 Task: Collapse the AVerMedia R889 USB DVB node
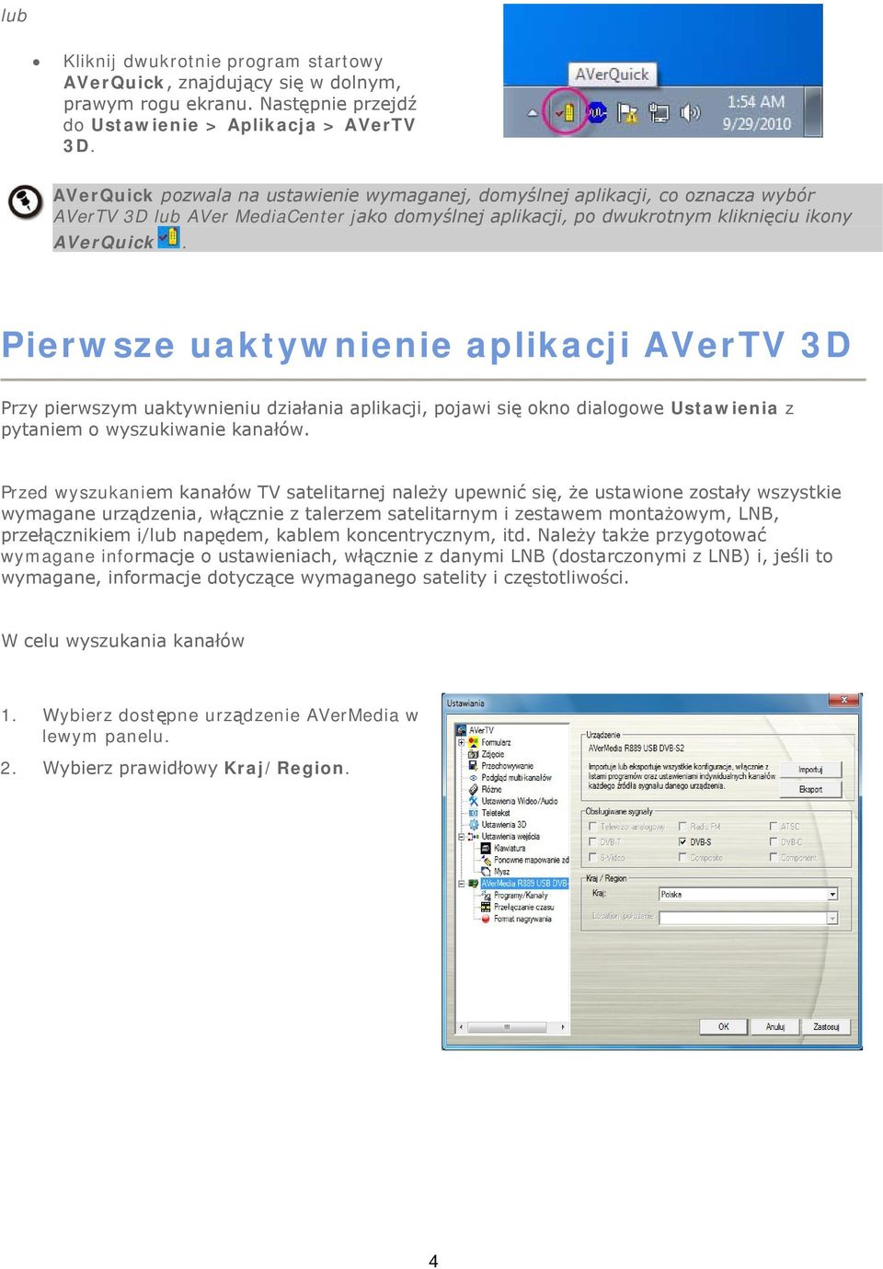tap(461, 884)
